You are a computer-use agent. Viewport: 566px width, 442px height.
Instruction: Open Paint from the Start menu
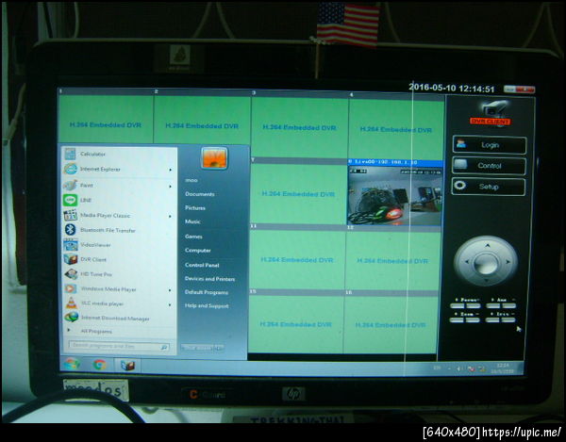pos(119,186)
